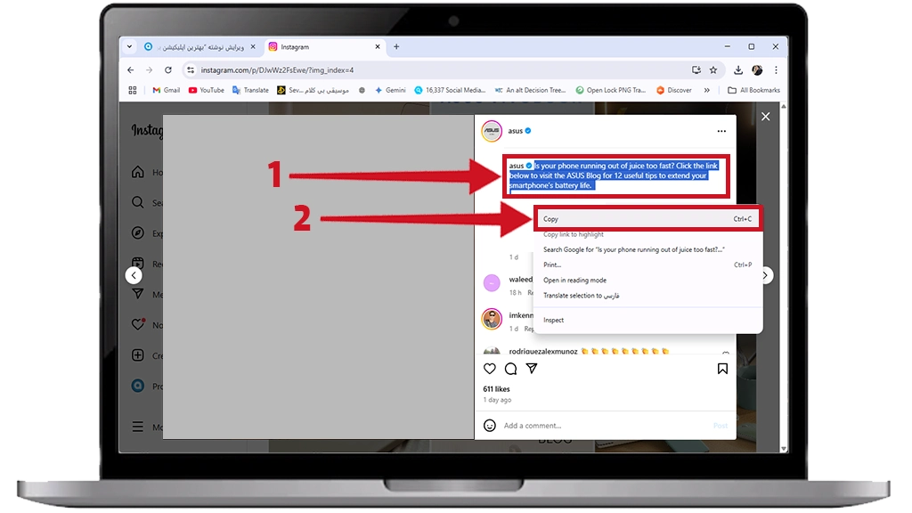Click the page vertical scrollbar
Image resolution: width=912 pixels, height=513 pixels.
tap(784, 278)
